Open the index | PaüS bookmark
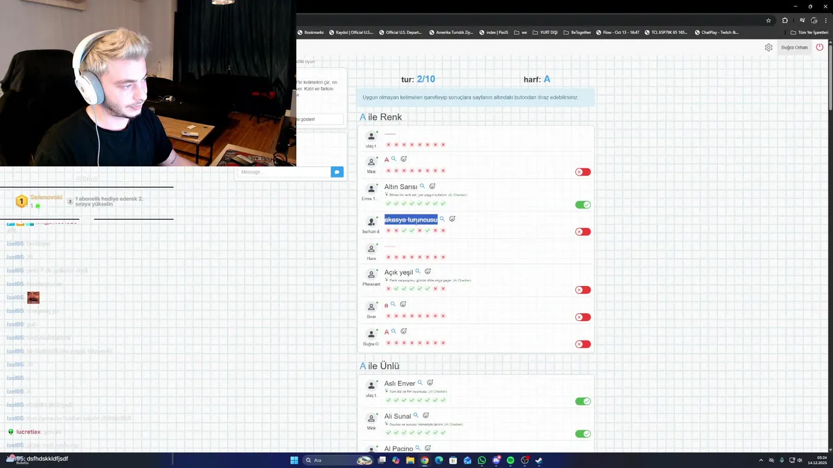The height and width of the screenshot is (468, 833). click(x=494, y=32)
